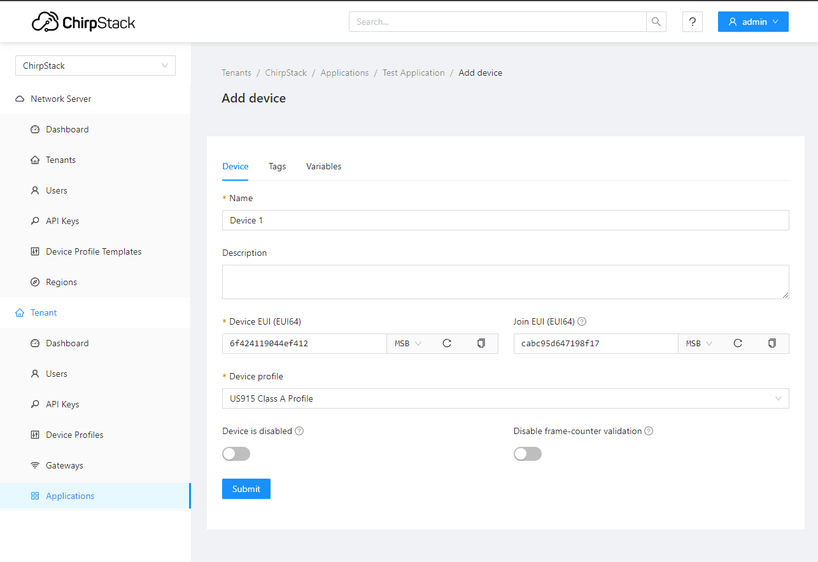This screenshot has height=562, width=818.
Task: Open the admin user menu
Action: click(753, 22)
